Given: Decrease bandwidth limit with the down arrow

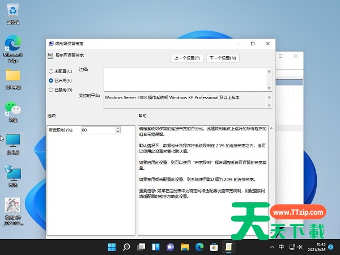Looking at the screenshot, I should point(118,132).
